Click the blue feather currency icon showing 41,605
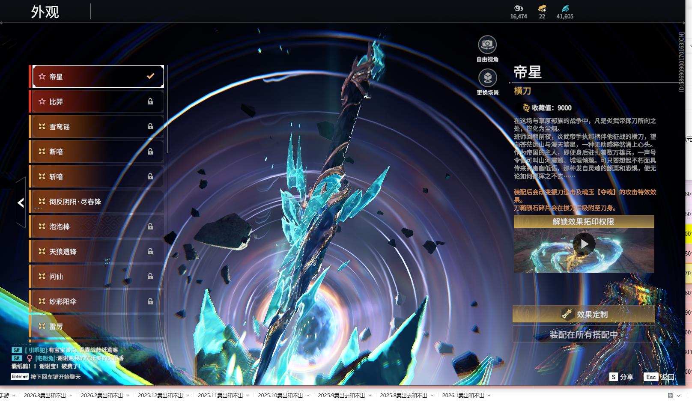This screenshot has width=692, height=402. click(565, 8)
